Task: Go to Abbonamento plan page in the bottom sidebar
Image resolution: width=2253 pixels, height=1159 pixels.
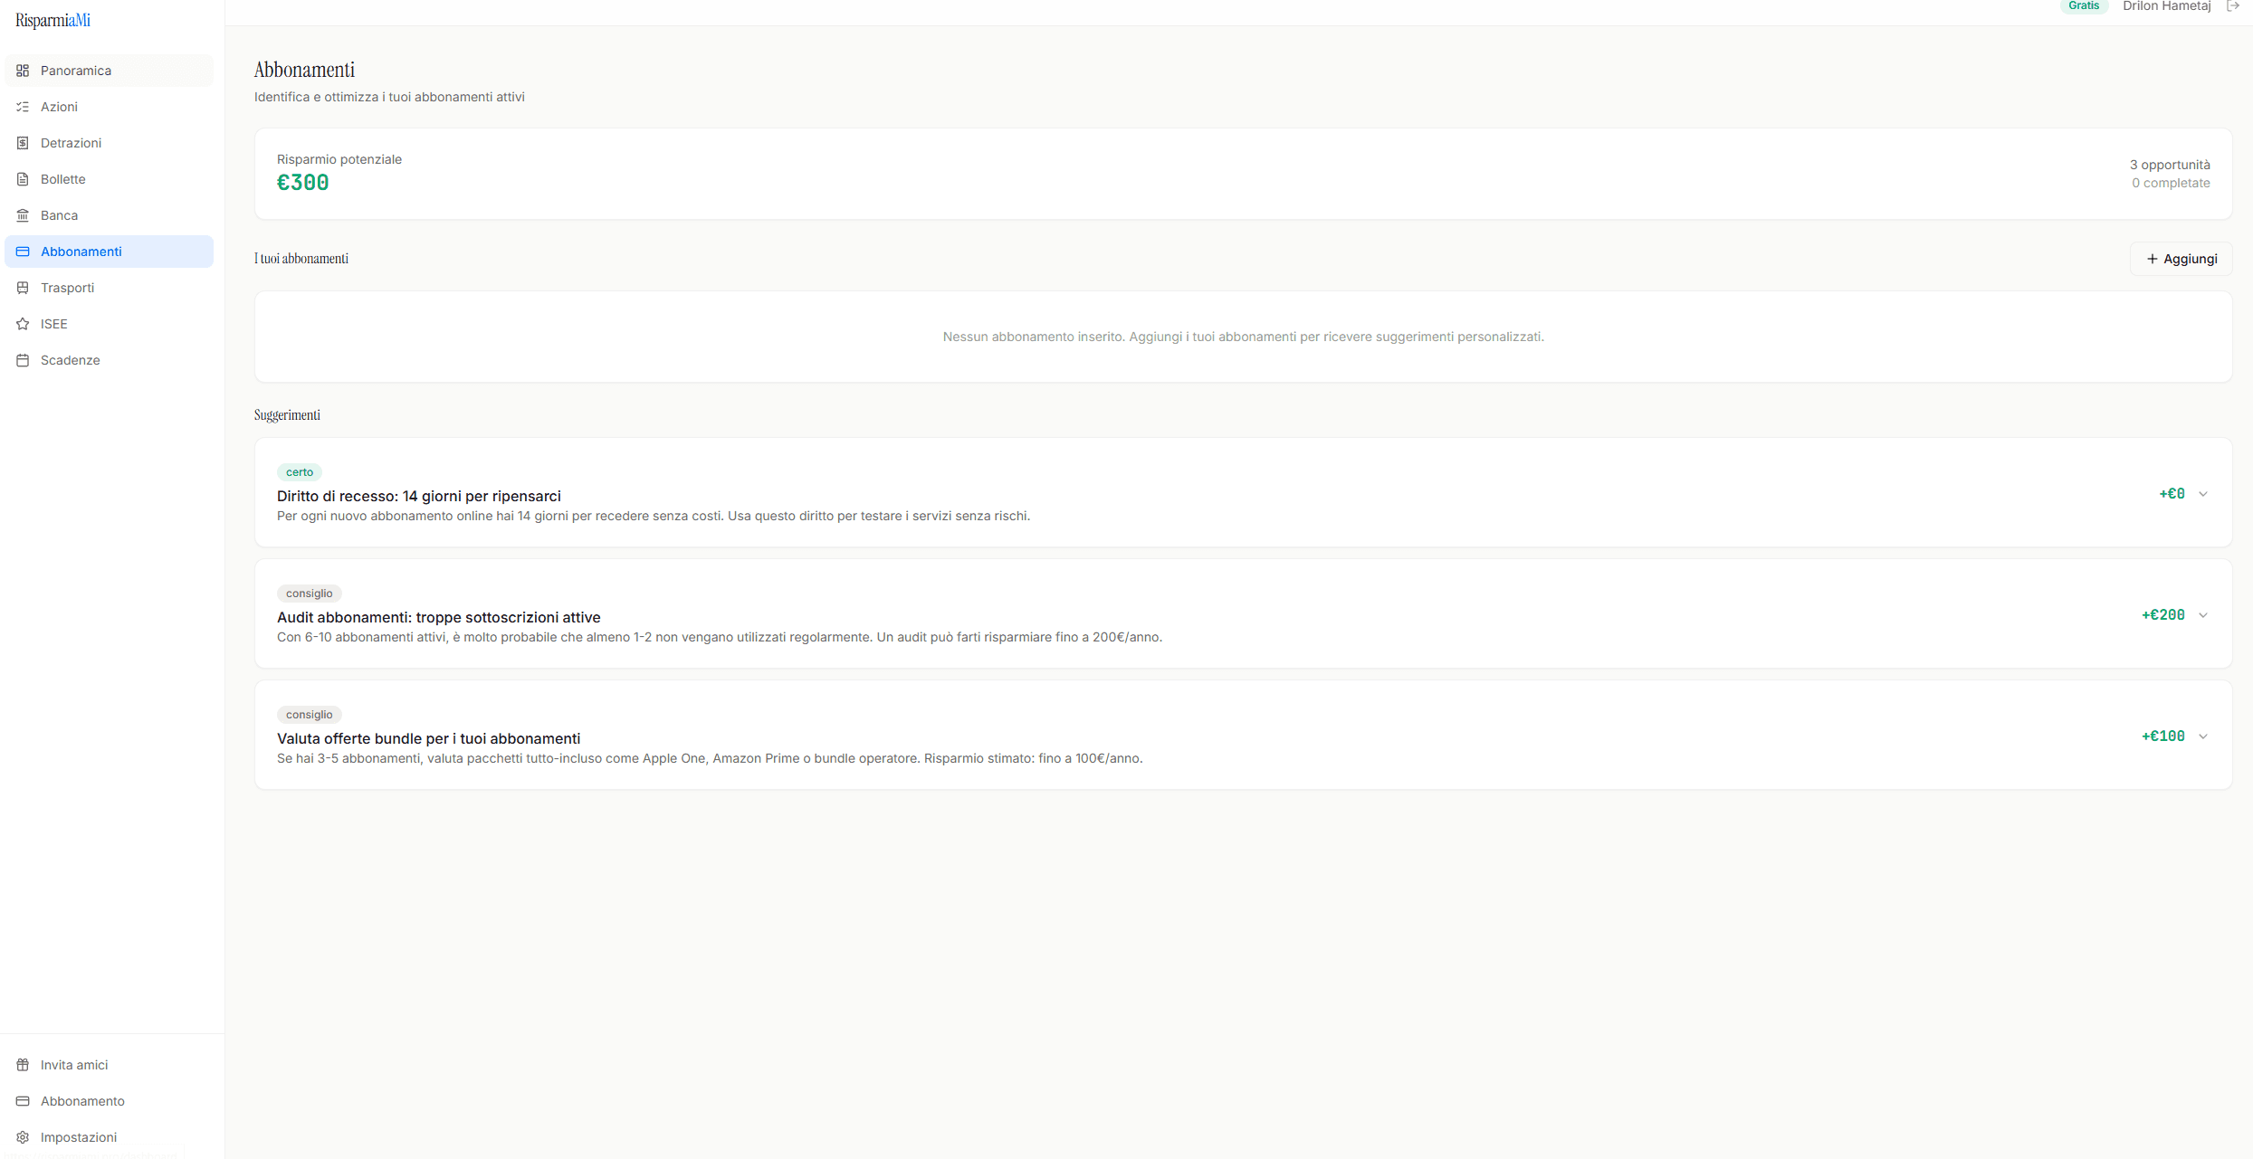Action: (82, 1101)
